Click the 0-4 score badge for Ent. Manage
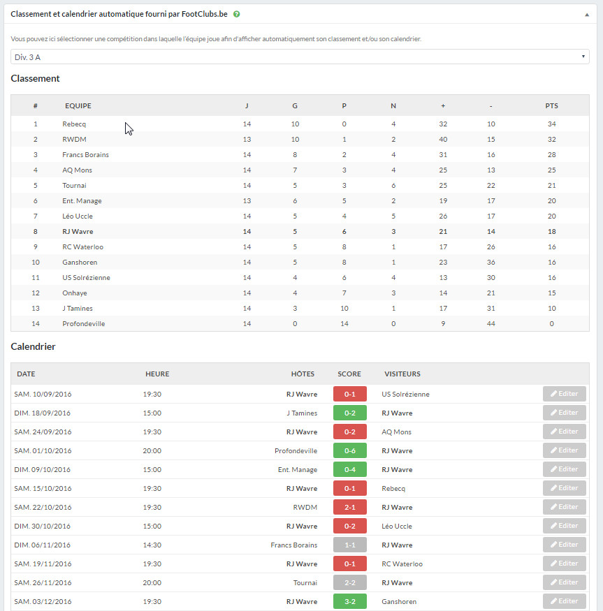Viewport: 603px width, 611px height. 350,469
